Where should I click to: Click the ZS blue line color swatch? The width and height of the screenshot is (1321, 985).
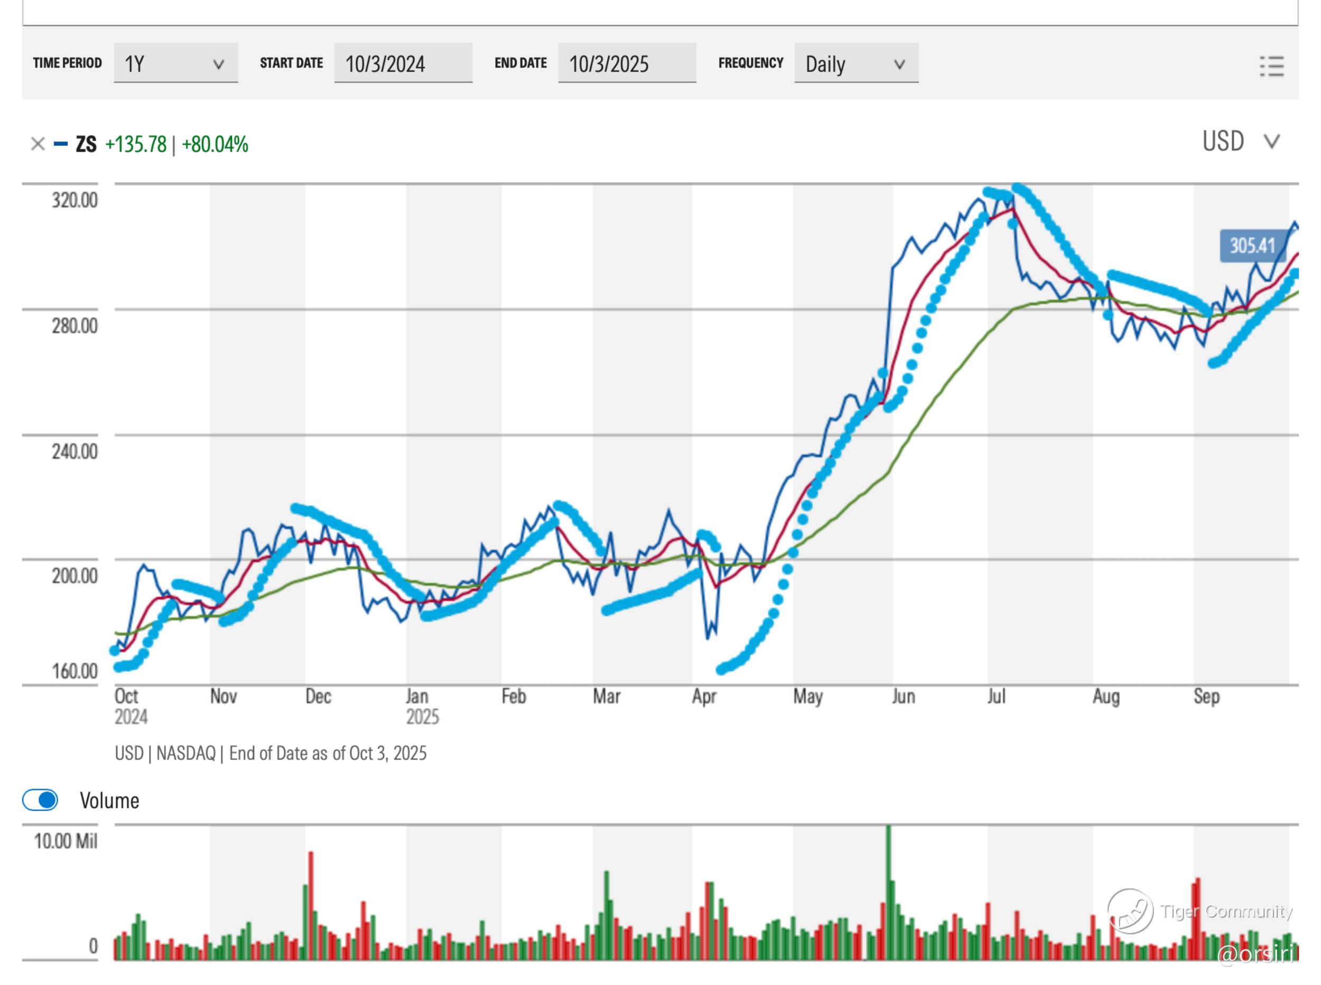pyautogui.click(x=60, y=144)
